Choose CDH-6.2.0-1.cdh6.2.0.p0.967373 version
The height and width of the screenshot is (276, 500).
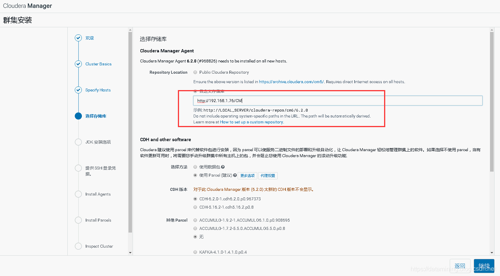point(195,199)
